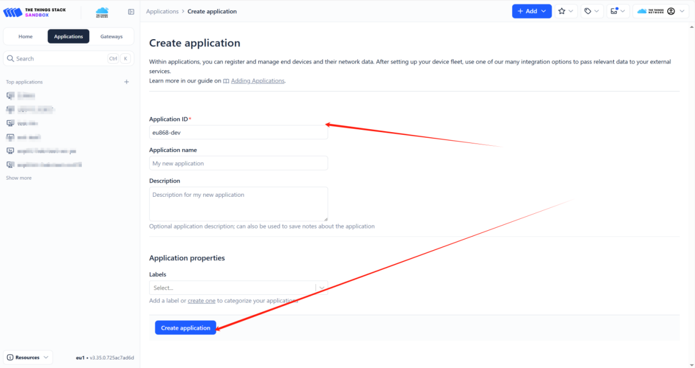Open the labels tag icon menu
Screen dimensions: 695x368
point(592,11)
